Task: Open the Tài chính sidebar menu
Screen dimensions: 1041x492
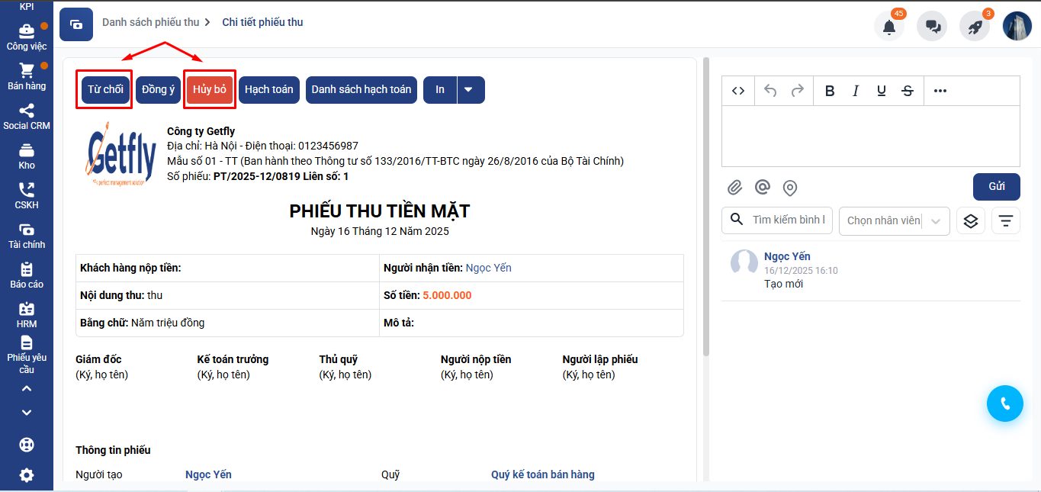Action: [x=27, y=235]
